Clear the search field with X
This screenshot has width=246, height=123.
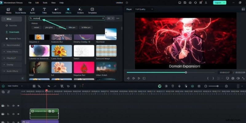pyautogui.click(x=103, y=18)
